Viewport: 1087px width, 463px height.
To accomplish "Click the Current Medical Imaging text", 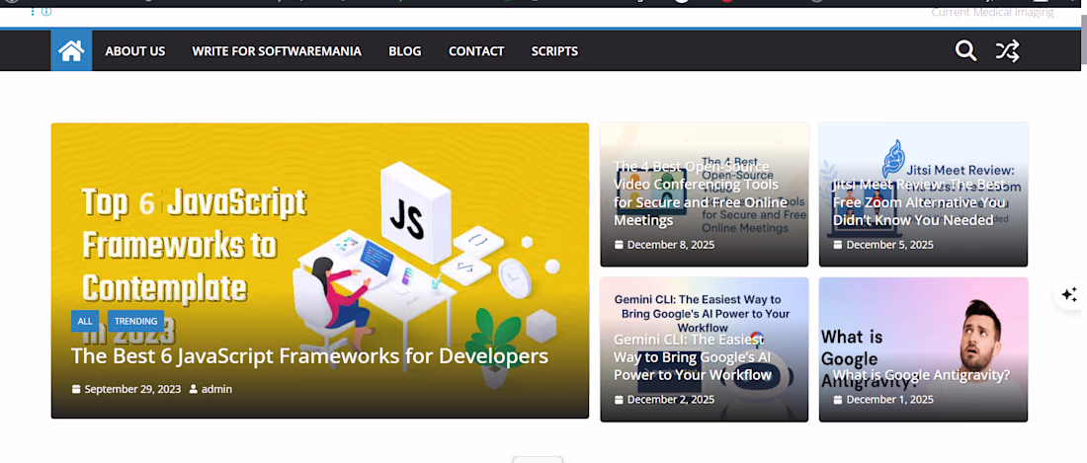I will tap(992, 12).
